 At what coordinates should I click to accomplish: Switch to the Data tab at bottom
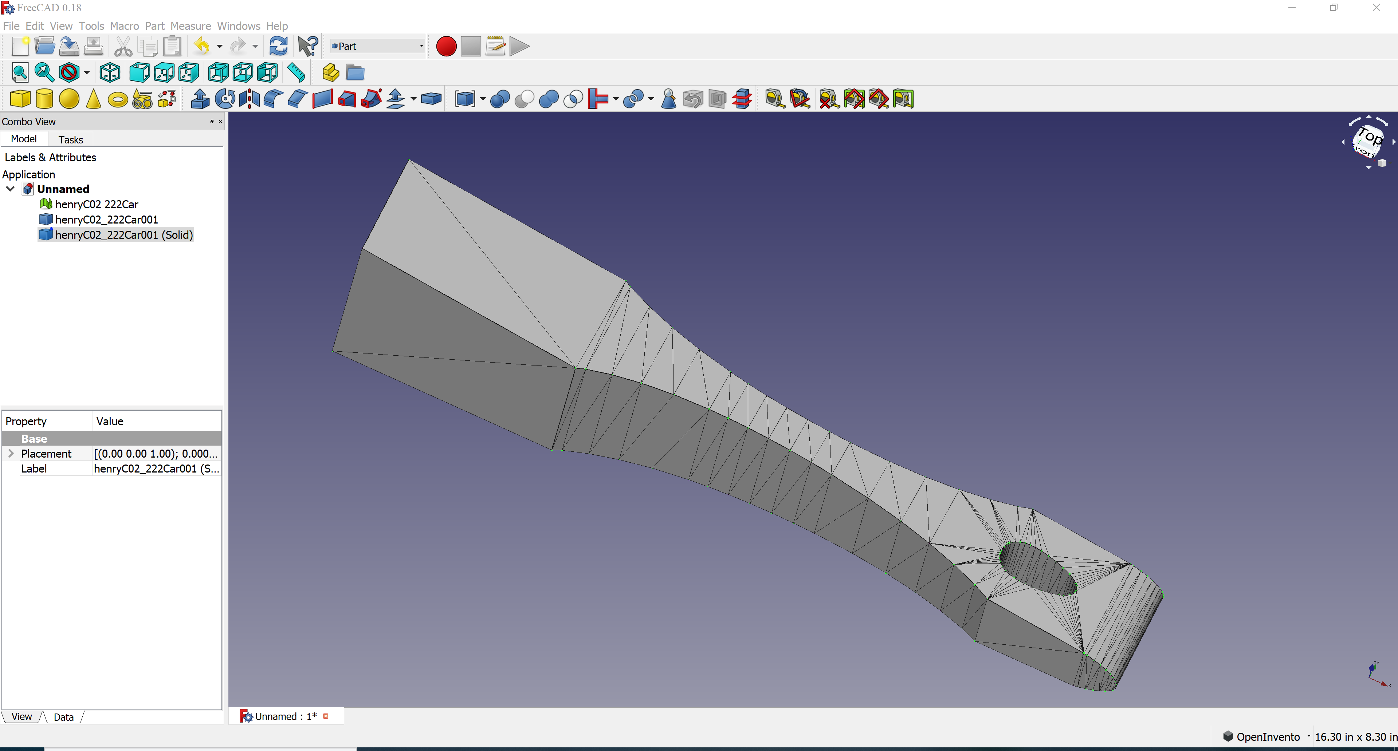(x=63, y=716)
